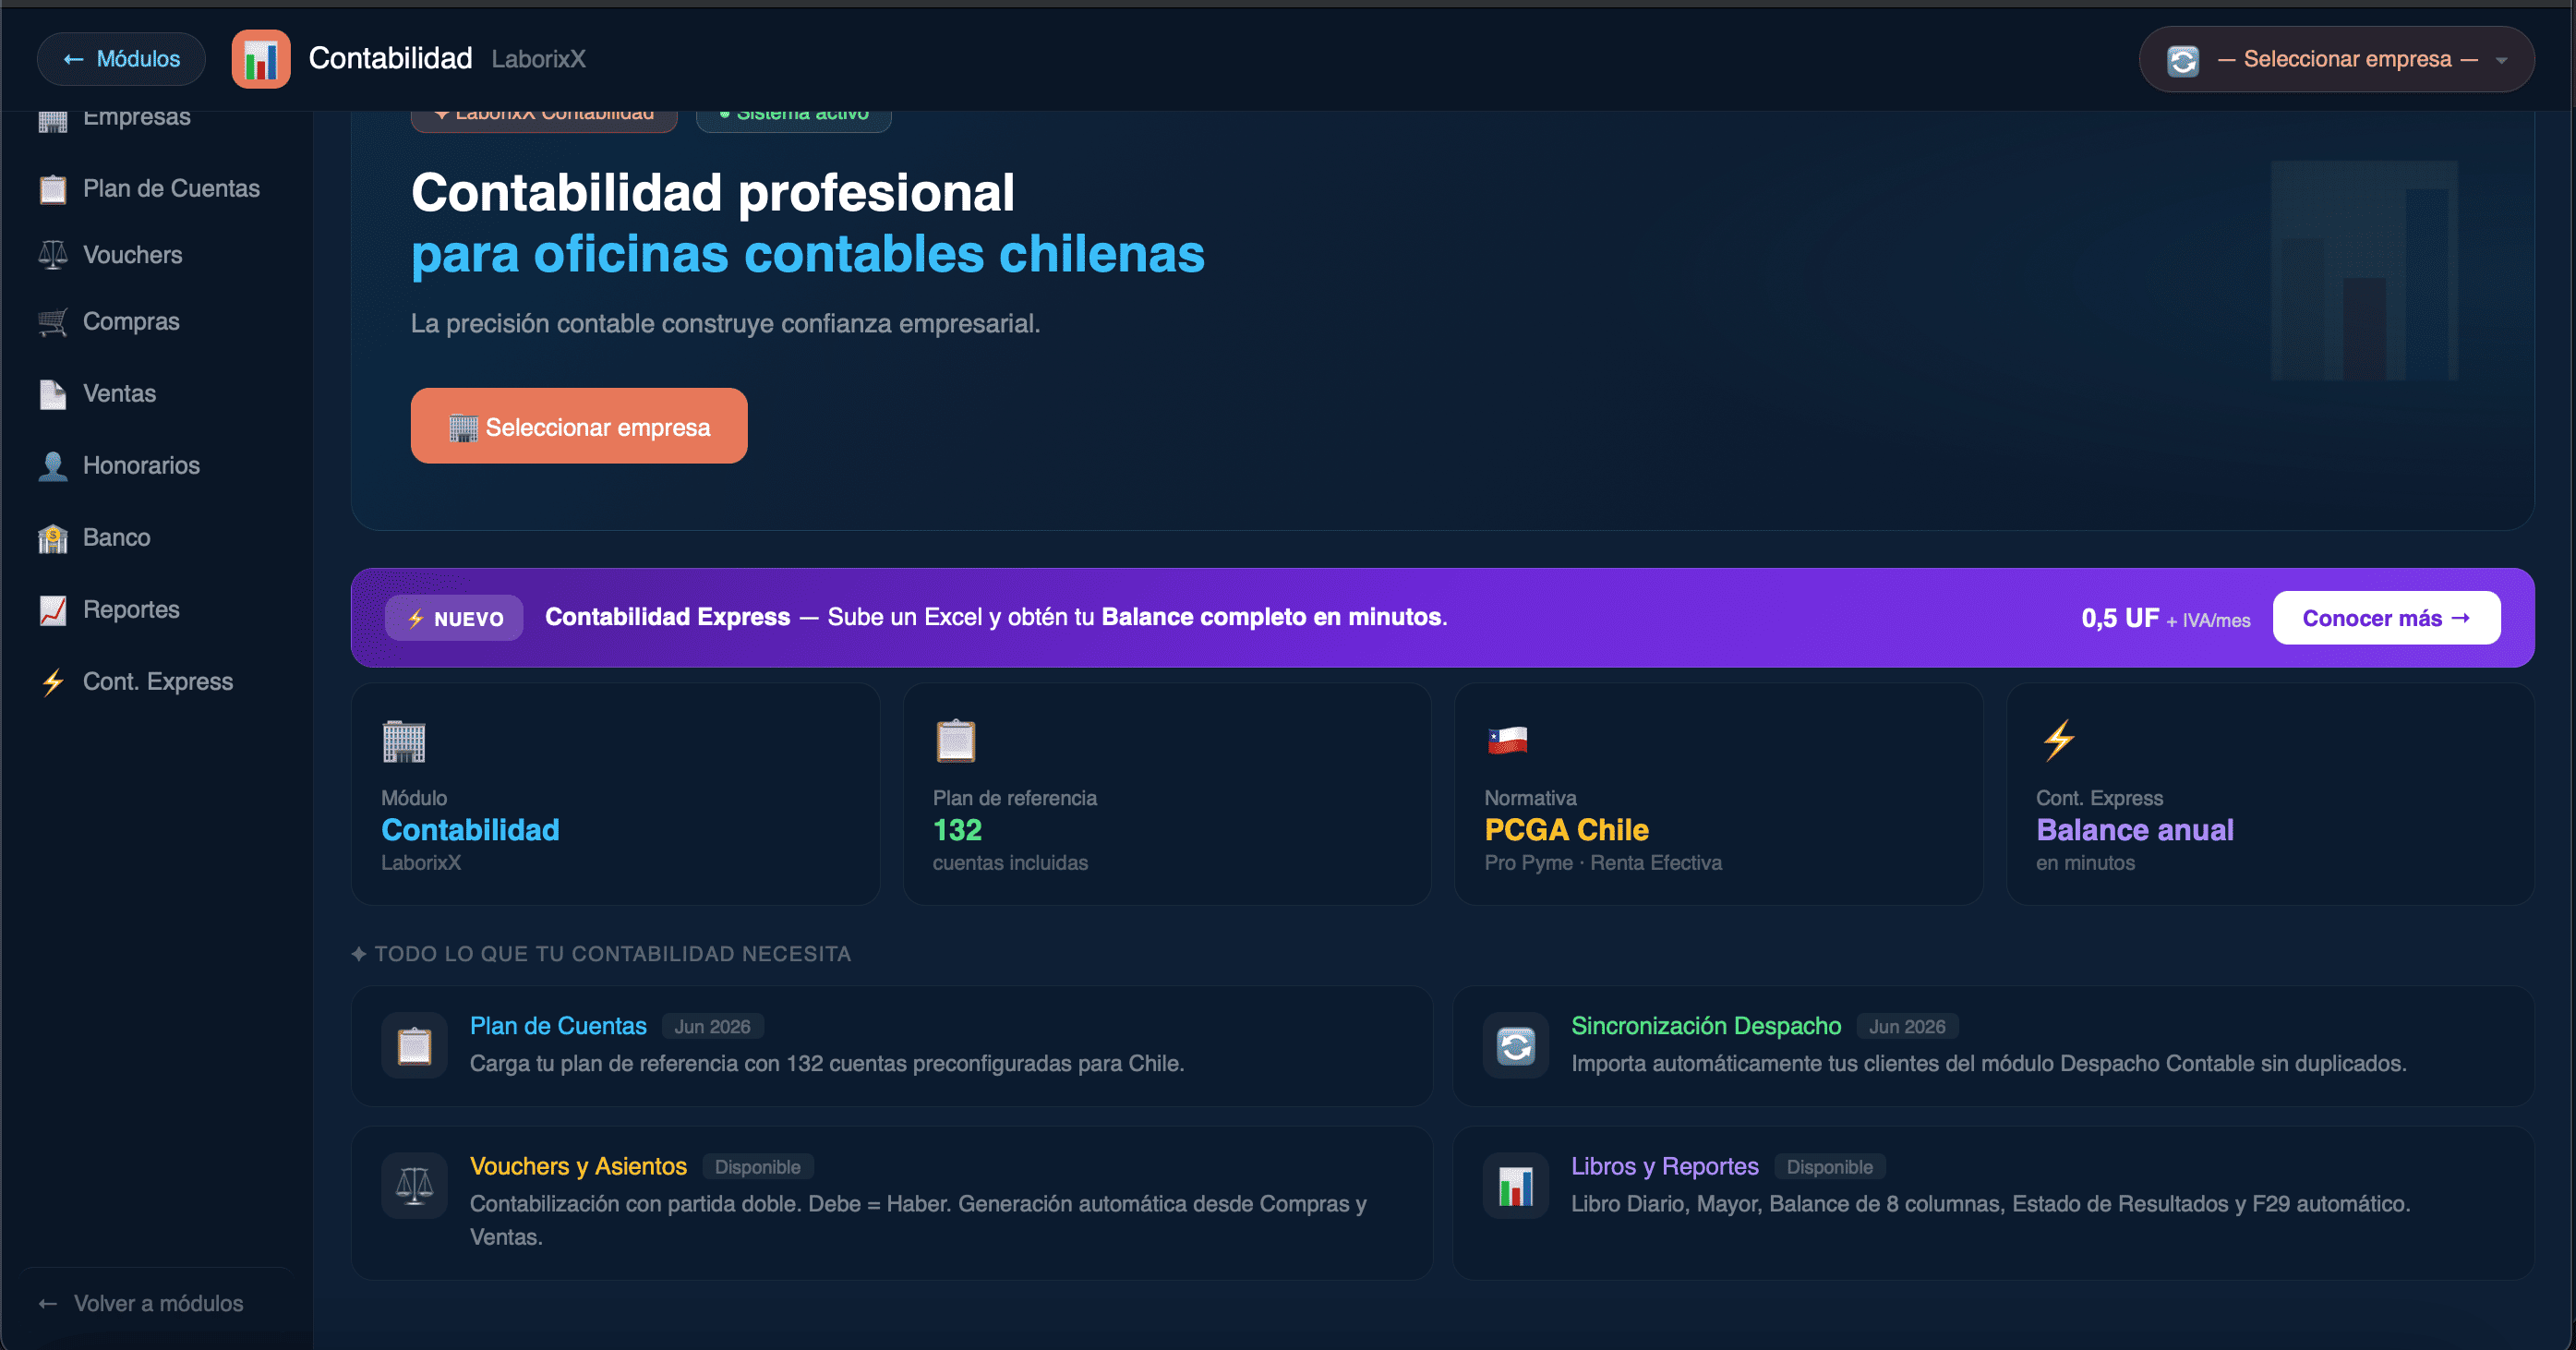Click the Honorarios person sidebar icon

53,466
